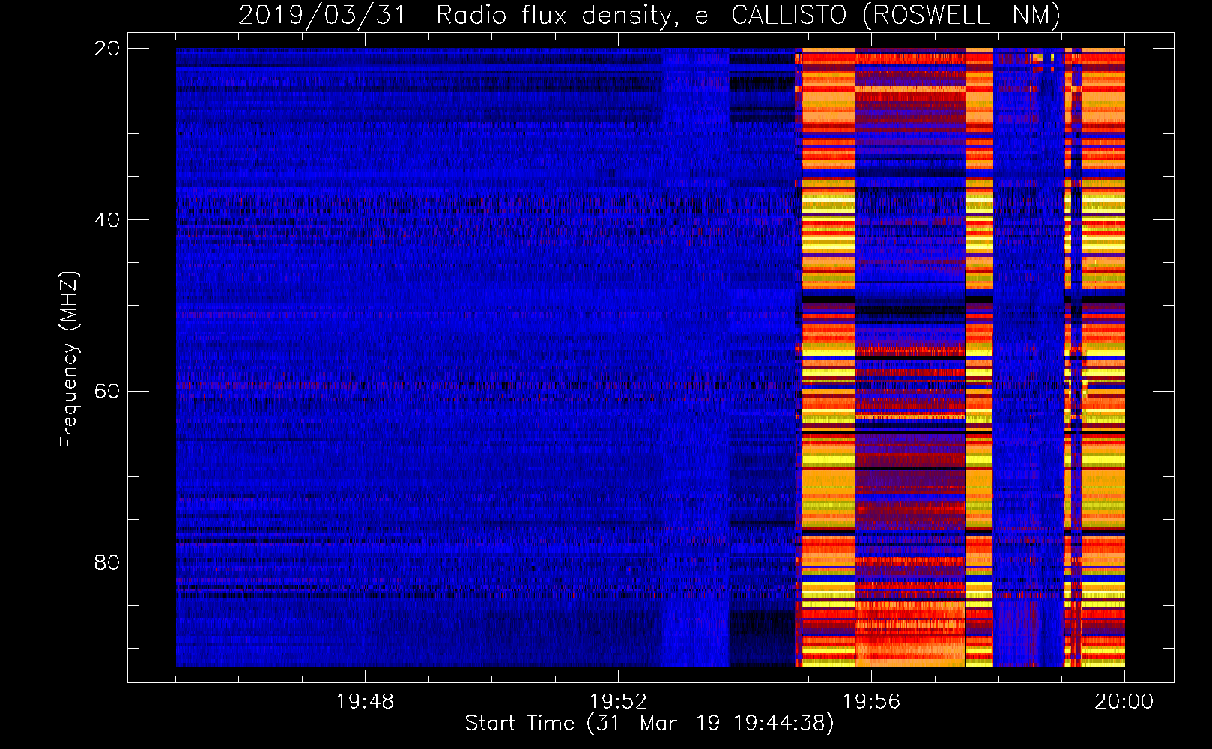Click the 19:56 time tick label
This screenshot has height=749, width=1212.
tap(871, 702)
